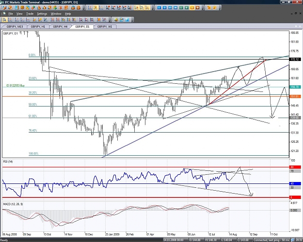Click the last icon in the chart zoom group
Image resolution: width=303 pixels, height=242 pixels.
click(129, 8)
